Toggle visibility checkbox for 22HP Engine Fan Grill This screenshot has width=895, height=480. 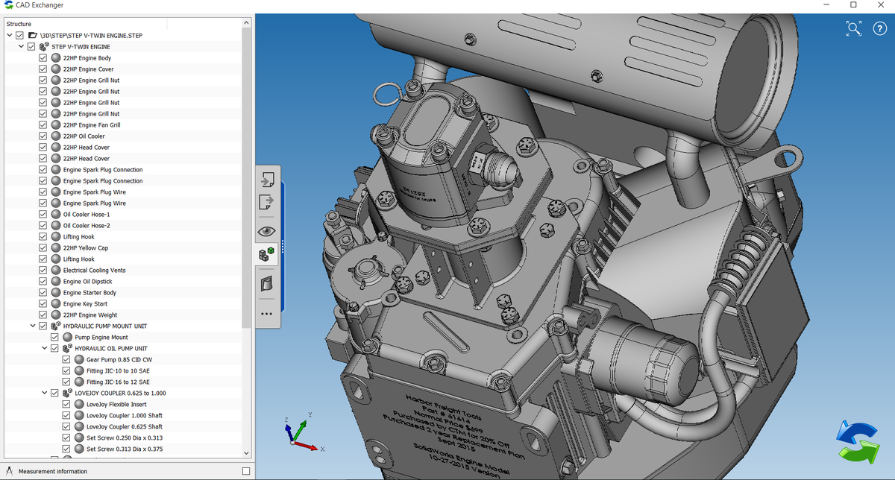43,124
